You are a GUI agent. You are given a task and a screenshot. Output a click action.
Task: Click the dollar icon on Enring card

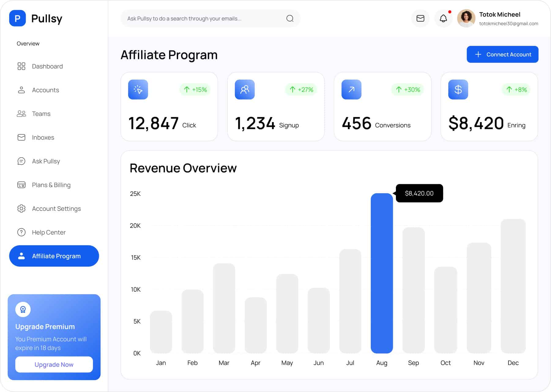[x=458, y=89]
